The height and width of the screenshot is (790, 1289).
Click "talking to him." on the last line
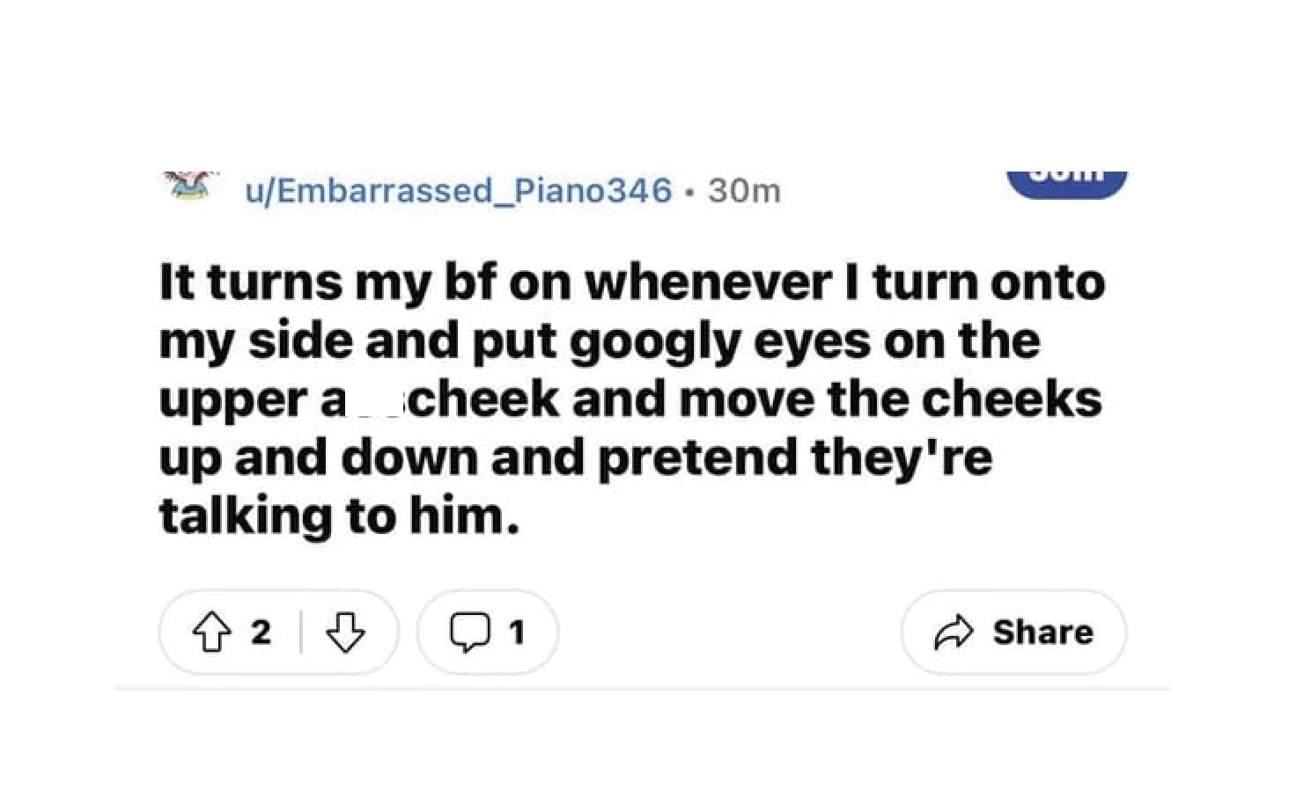point(339,516)
